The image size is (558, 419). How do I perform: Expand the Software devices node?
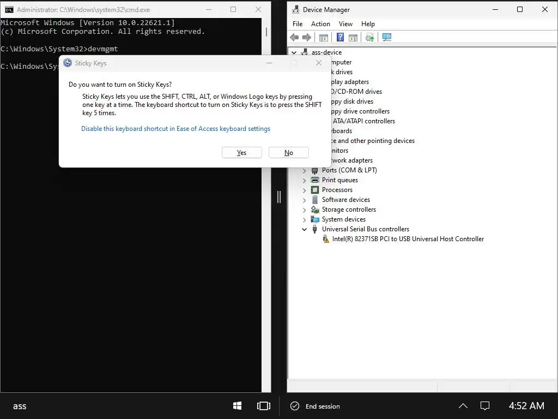[304, 200]
